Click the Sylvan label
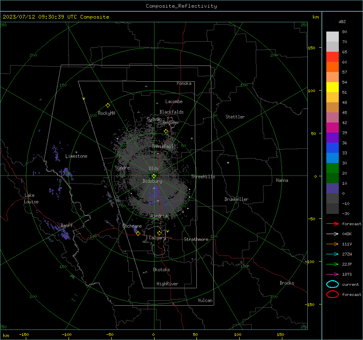The height and width of the screenshot is (340, 363). pos(154,119)
